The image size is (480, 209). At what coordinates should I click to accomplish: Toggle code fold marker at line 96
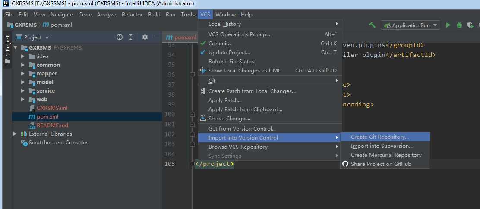click(x=192, y=75)
